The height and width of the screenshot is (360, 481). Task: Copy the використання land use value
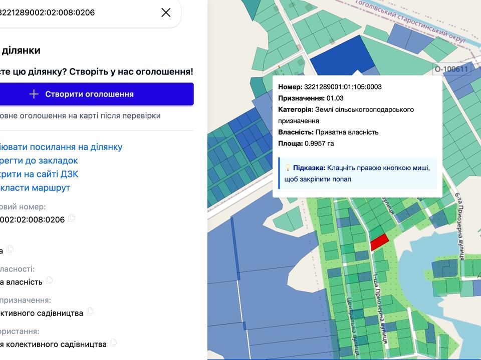pos(113,342)
